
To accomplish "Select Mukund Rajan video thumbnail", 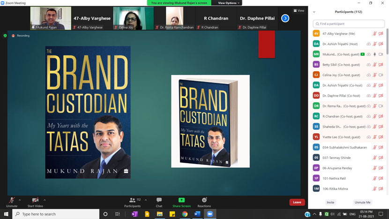I will (51, 18).
